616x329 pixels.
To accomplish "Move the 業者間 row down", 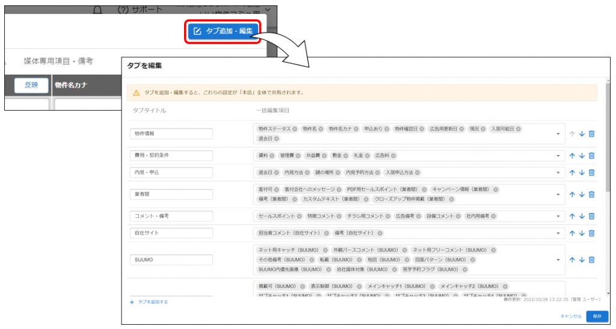I will coord(582,194).
